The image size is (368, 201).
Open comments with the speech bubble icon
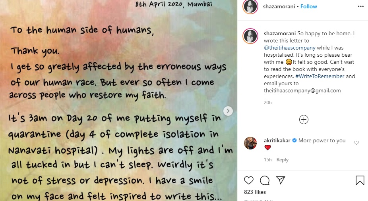pyautogui.click(x=265, y=180)
